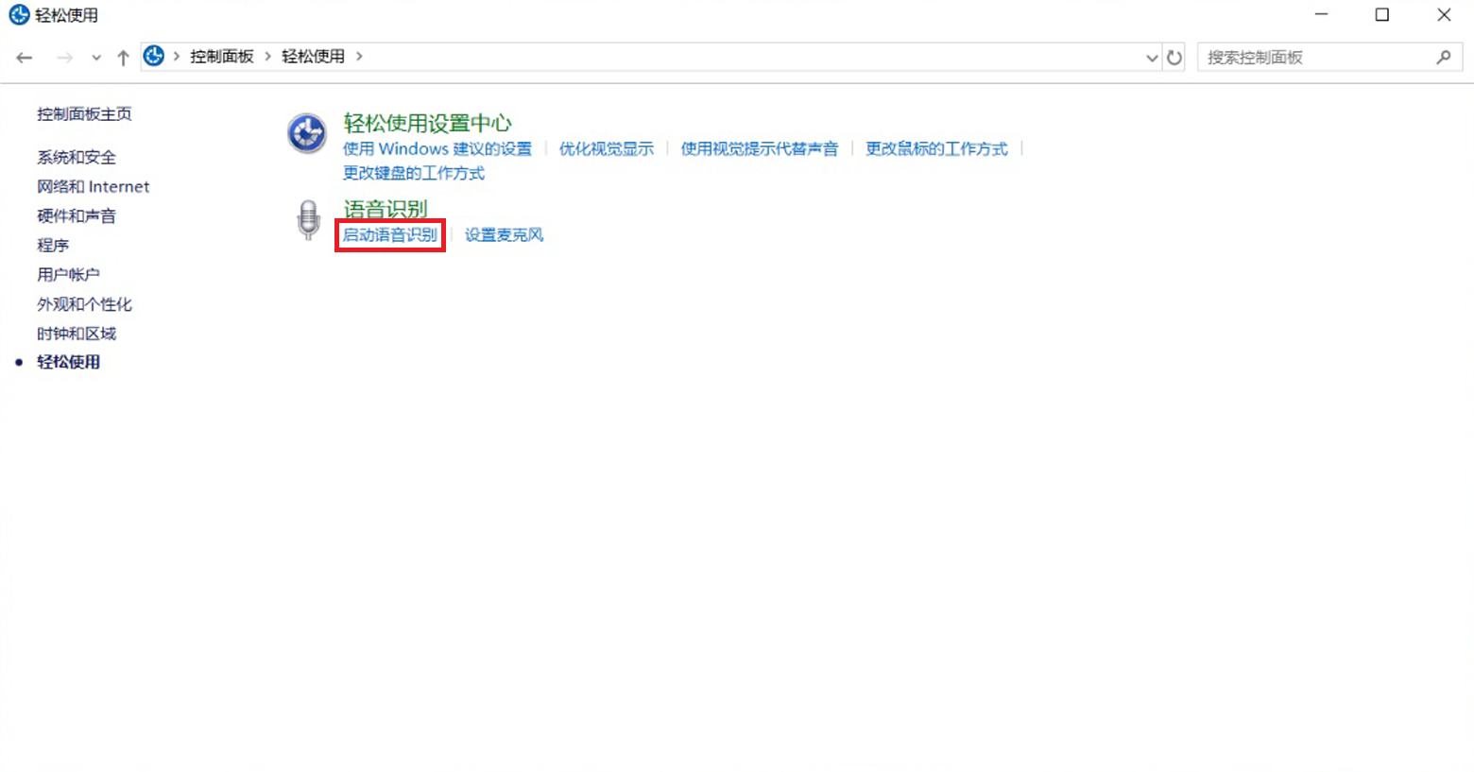Open 启动语音识别 link
1474x772 pixels.
click(389, 234)
